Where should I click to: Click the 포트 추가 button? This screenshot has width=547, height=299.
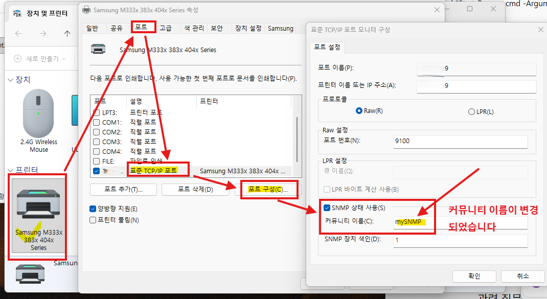point(124,190)
